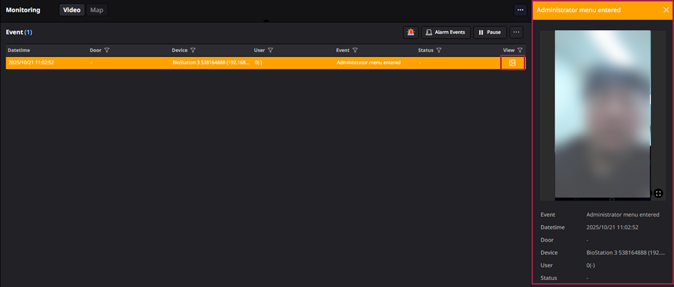Filter events by User column

point(270,50)
